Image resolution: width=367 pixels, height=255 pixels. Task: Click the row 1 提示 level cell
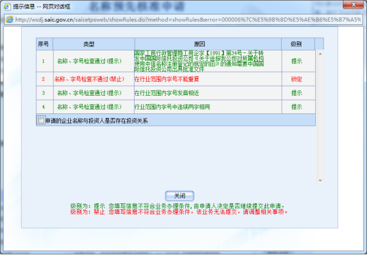(297, 61)
